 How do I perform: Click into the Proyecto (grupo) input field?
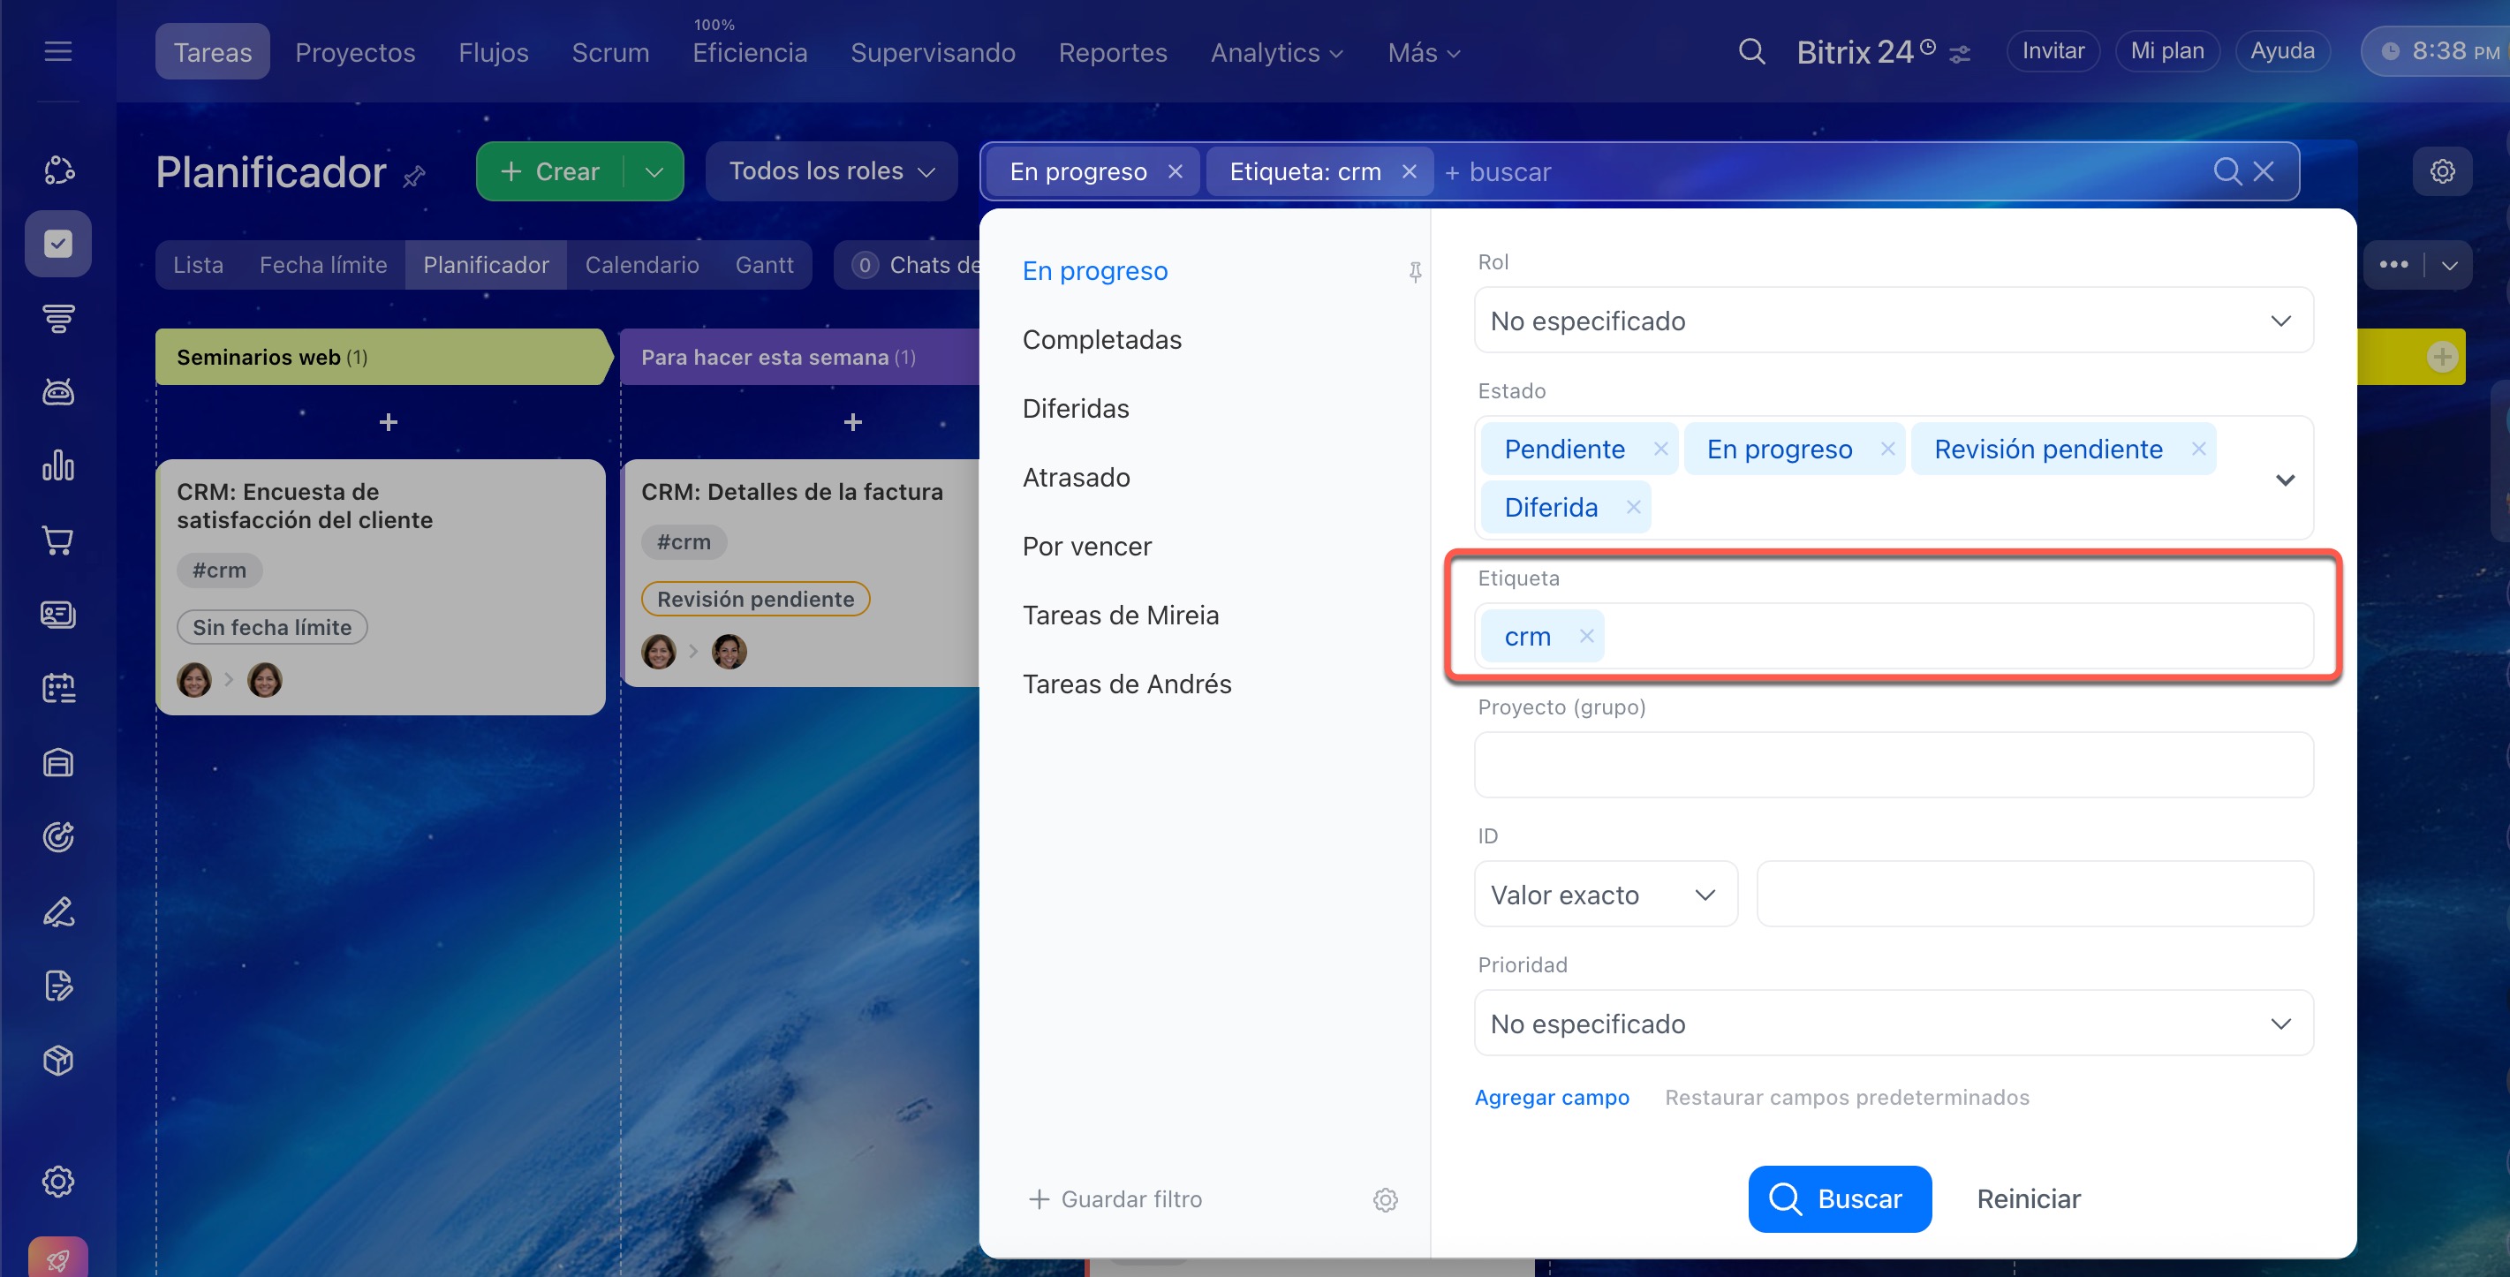click(1893, 765)
